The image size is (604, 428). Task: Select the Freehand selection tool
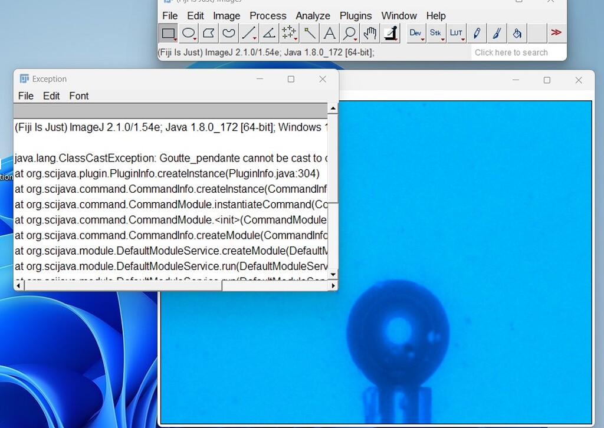pos(228,33)
